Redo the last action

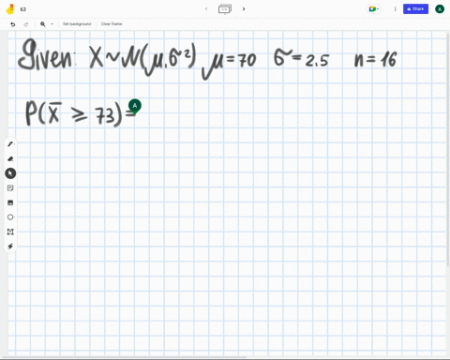click(x=26, y=24)
